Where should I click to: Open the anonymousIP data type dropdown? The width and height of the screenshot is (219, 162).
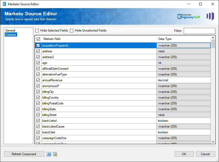tap(183, 86)
